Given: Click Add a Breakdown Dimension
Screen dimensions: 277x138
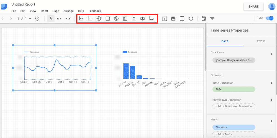Looking at the screenshot, I should [x=234, y=106].
